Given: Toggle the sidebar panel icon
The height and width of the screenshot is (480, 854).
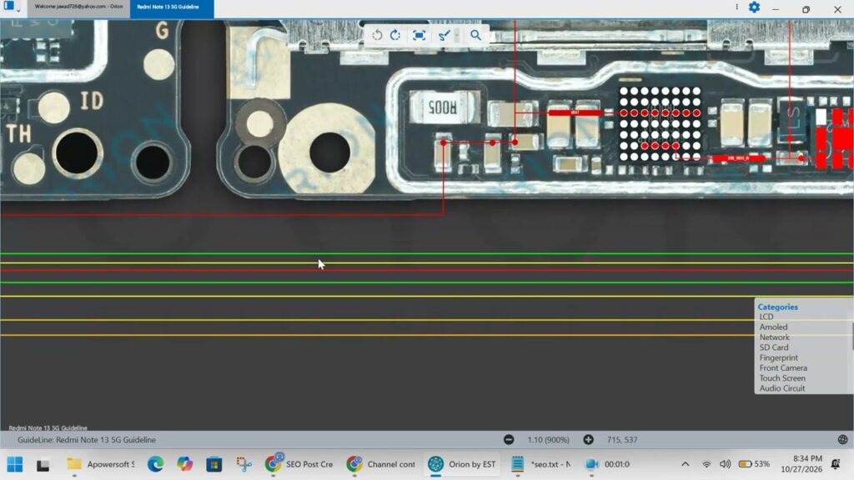Looking at the screenshot, I should [8, 6].
